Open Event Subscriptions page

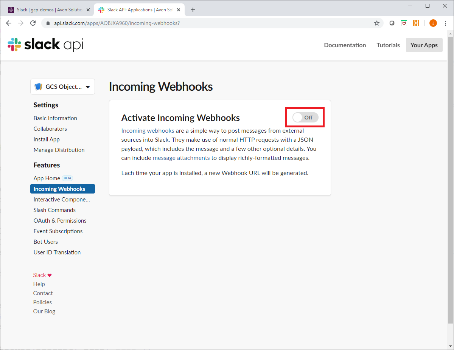[58, 231]
